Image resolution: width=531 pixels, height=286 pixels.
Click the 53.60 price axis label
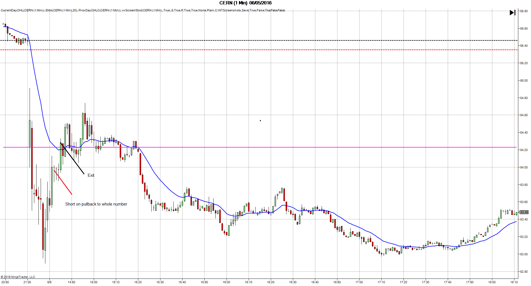click(x=524, y=202)
